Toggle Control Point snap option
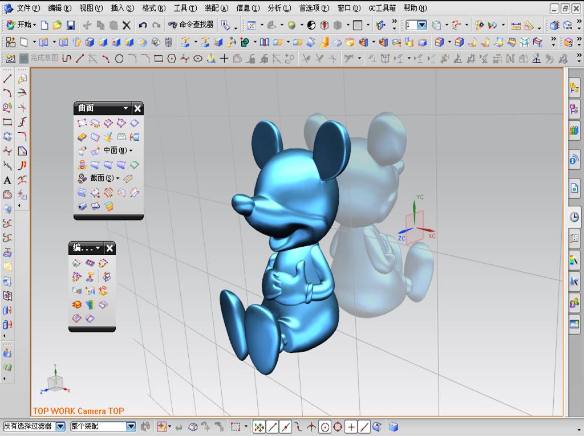Screen dimensions: 584x436 point(299,427)
